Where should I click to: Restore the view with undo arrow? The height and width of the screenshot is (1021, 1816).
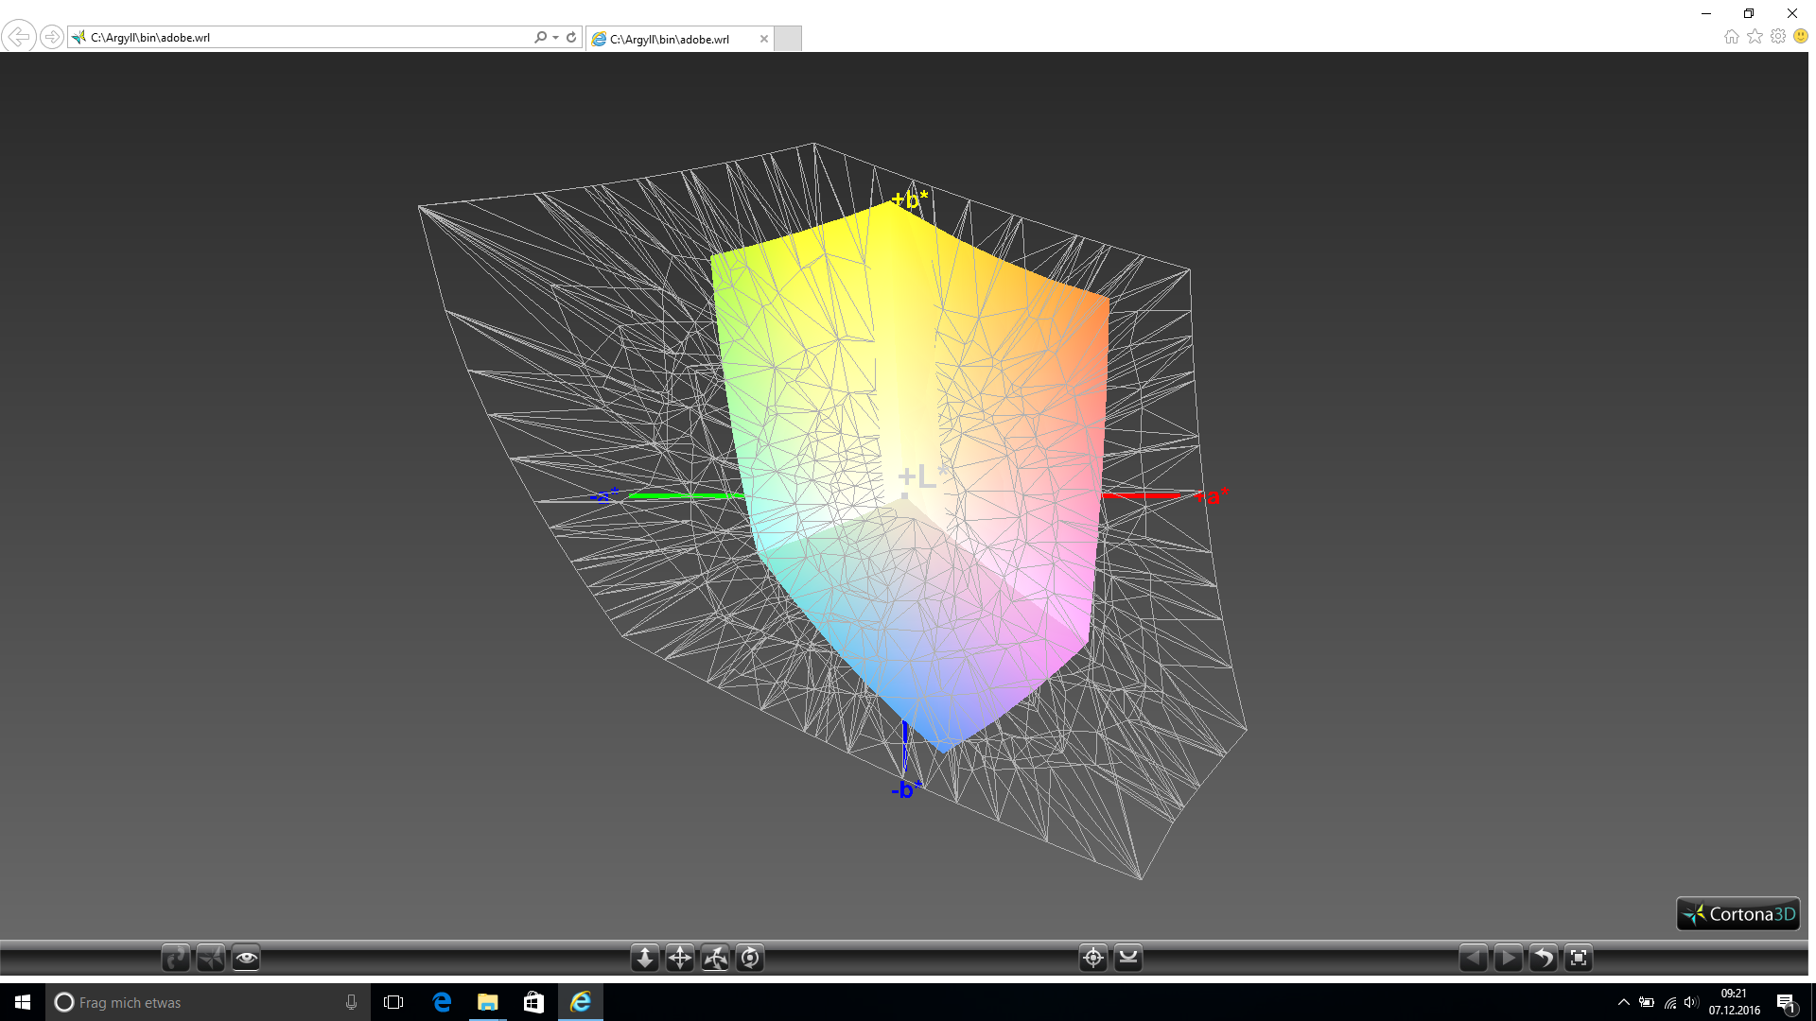[x=1543, y=959]
